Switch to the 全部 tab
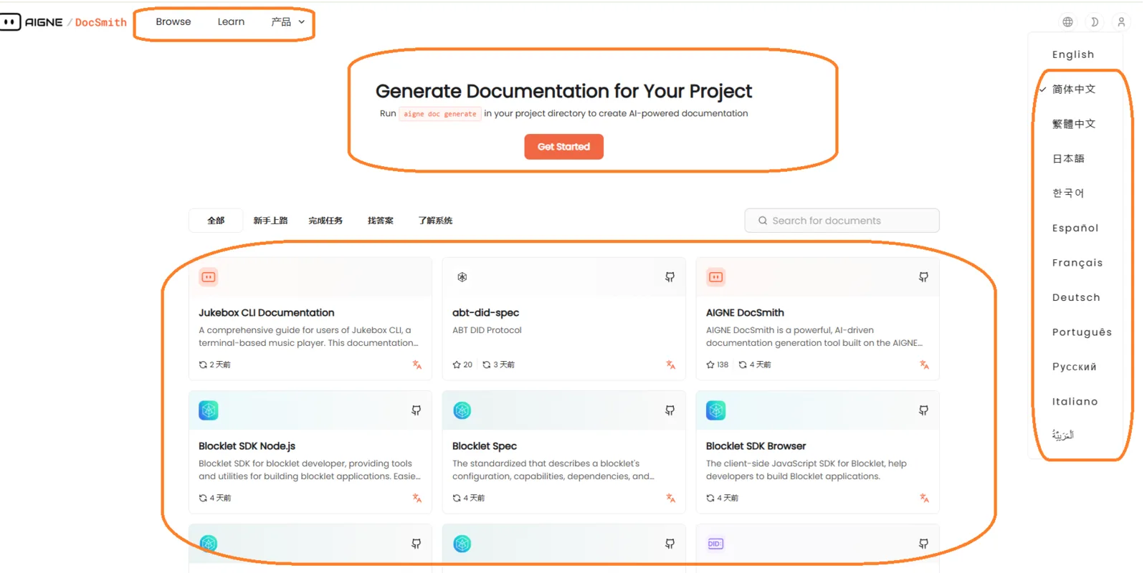The height and width of the screenshot is (573, 1147). coord(216,221)
